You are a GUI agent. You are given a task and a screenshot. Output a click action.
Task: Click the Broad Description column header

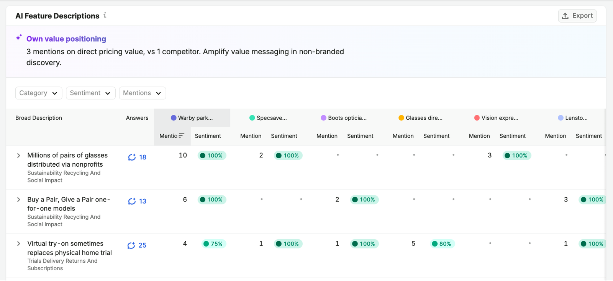[39, 118]
